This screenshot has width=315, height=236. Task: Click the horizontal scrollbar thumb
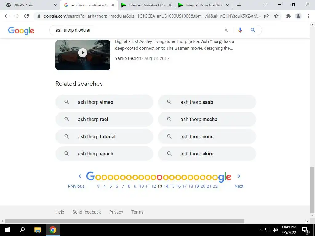(x=125, y=221)
